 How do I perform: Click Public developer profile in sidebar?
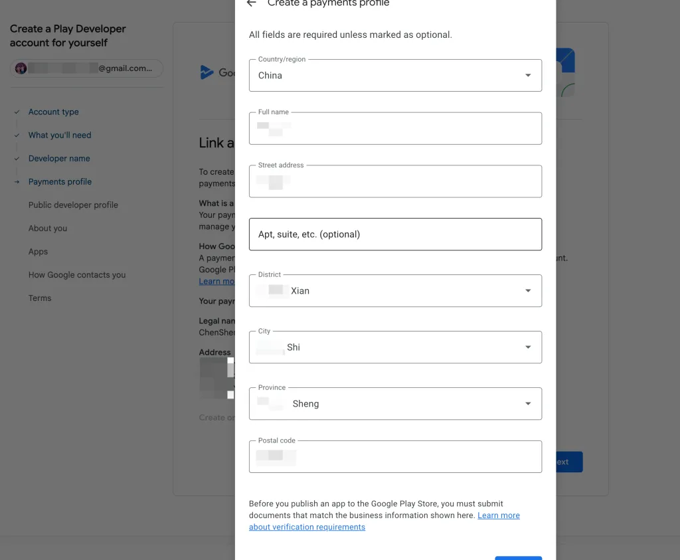[x=73, y=205]
